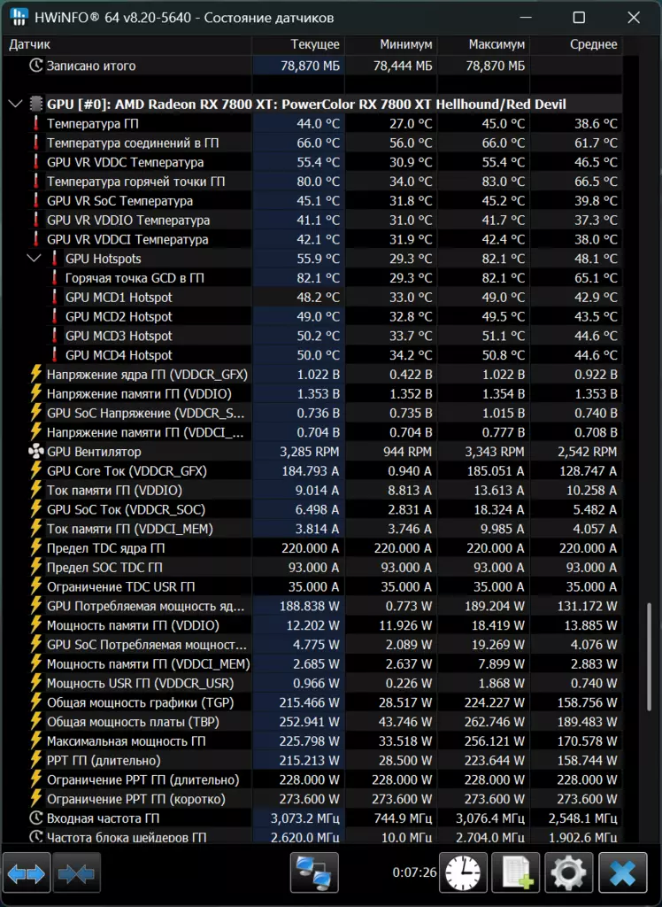Image resolution: width=662 pixels, height=907 pixels.
Task: Close sensors with the blue X button
Action: point(623,872)
